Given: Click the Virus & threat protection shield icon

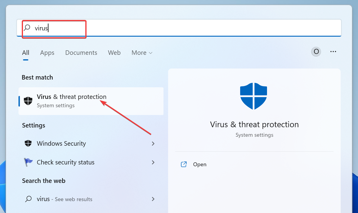Looking at the screenshot, I should point(28,101).
